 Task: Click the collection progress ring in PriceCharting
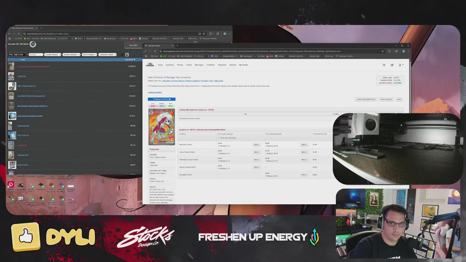pyautogui.click(x=33, y=44)
